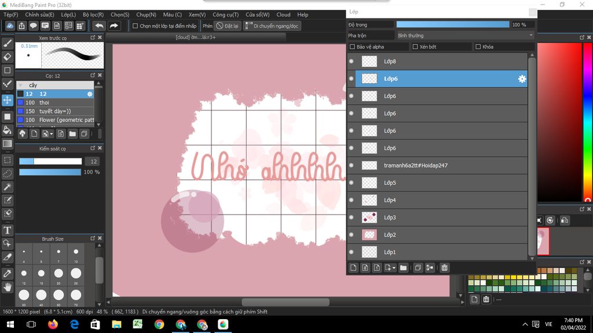This screenshot has width=593, height=333.
Task: Enable Bảo vệ alpha checkbox
Action: pos(353,47)
